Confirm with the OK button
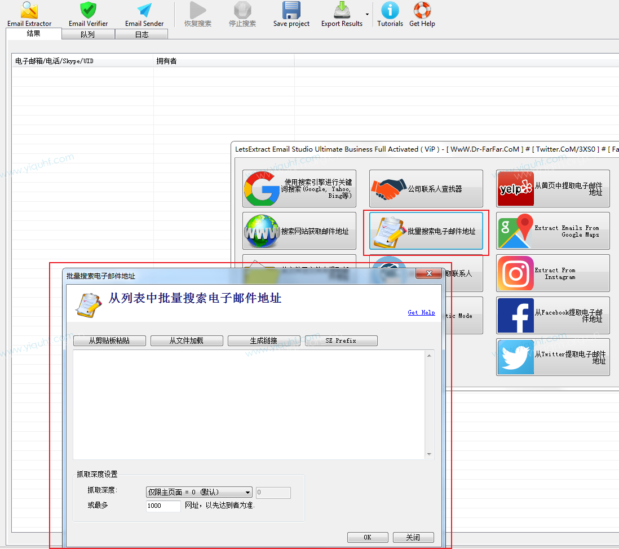The width and height of the screenshot is (619, 549). [368, 537]
